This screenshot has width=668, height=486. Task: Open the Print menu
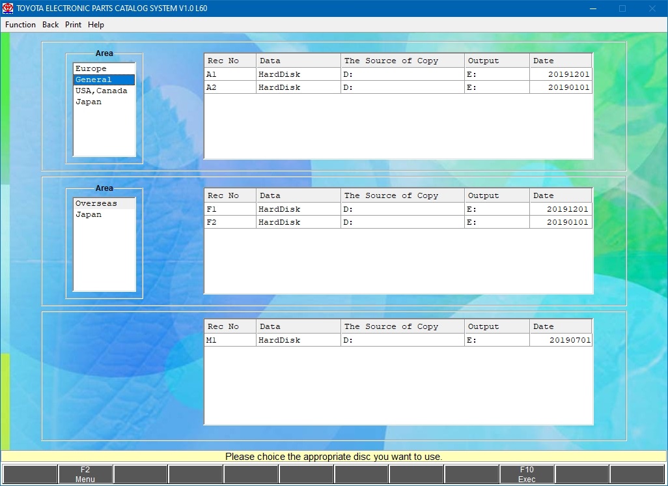pyautogui.click(x=74, y=25)
